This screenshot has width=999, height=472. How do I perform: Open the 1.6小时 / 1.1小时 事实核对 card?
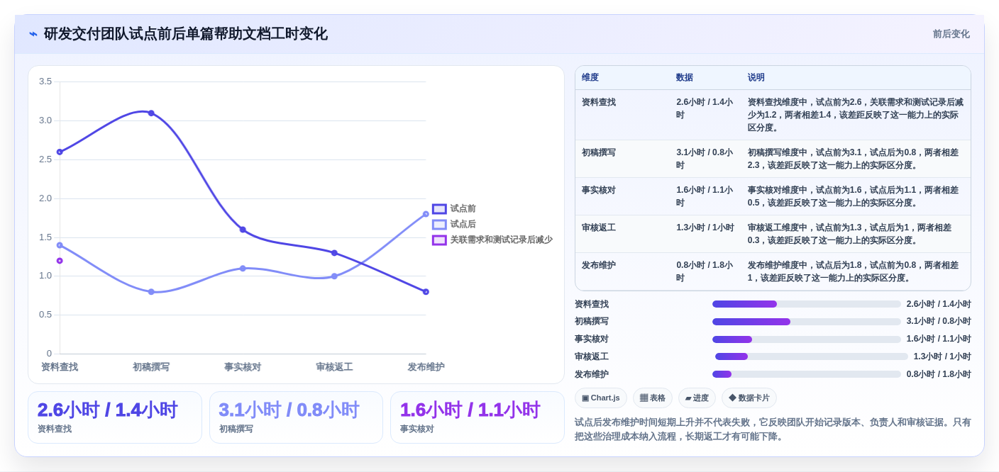coord(478,417)
